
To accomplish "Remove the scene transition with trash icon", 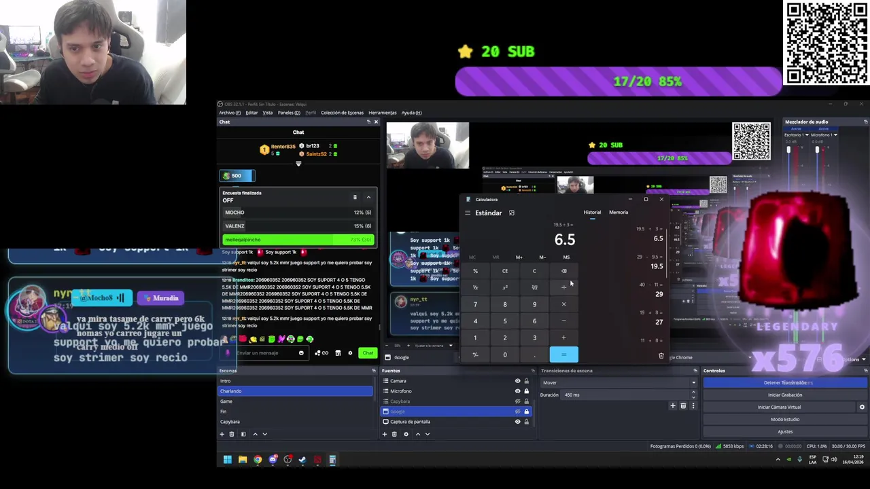I will tap(683, 405).
